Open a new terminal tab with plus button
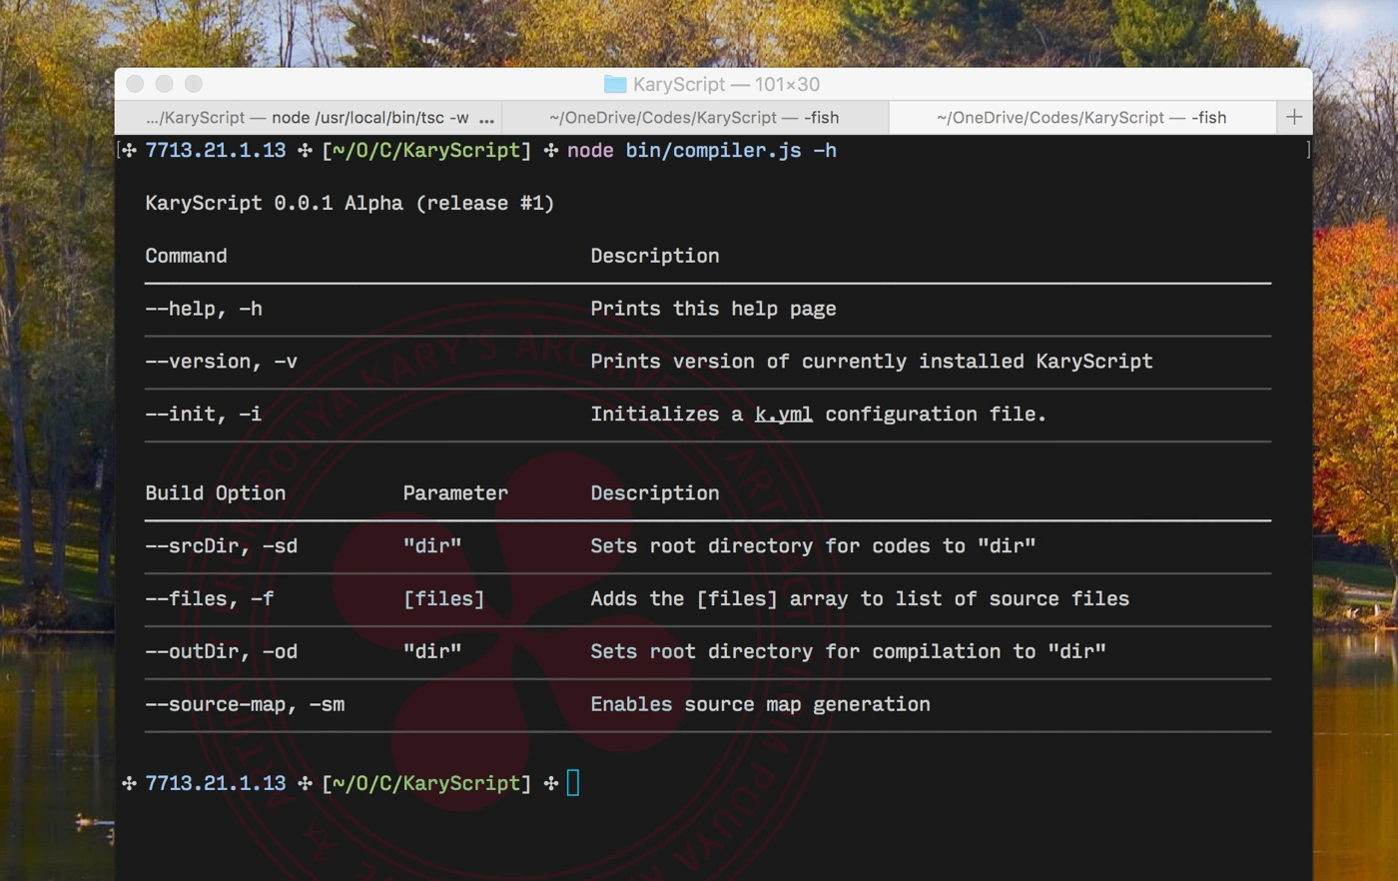 [x=1294, y=118]
